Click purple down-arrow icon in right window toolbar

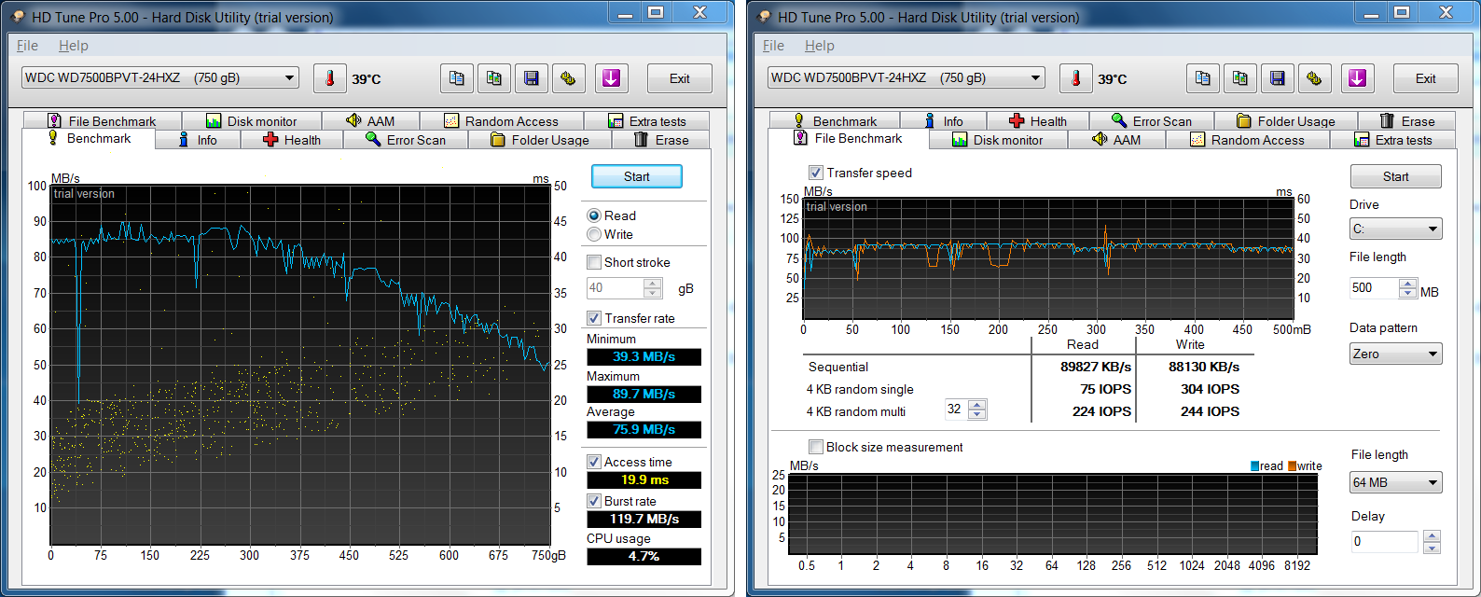pos(1357,78)
